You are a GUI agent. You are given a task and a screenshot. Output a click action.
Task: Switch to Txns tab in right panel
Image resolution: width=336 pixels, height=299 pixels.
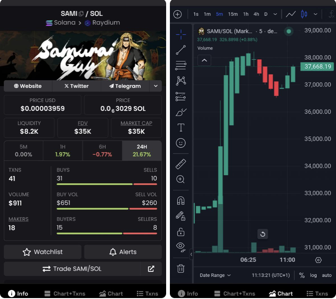point(317,293)
